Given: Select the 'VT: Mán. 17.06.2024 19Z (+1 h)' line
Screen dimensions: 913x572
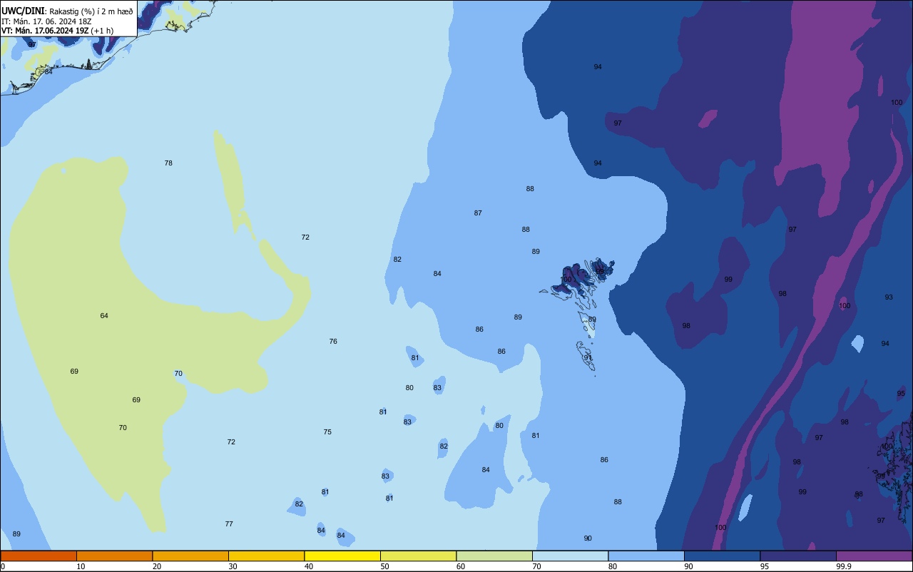Looking at the screenshot, I should click(57, 31).
